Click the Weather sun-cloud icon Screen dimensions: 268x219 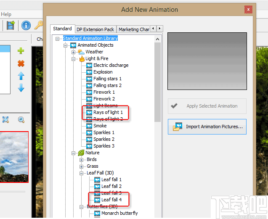click(81, 52)
